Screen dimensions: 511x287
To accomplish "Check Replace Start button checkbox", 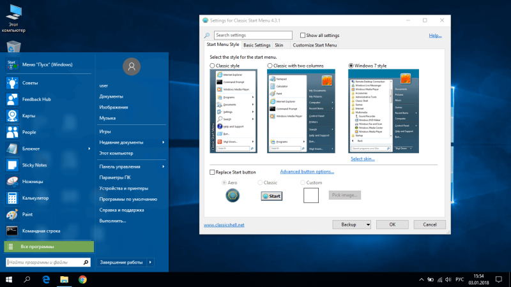I will pyautogui.click(x=212, y=172).
